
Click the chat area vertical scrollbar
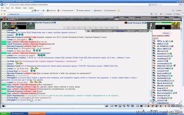[151, 66]
